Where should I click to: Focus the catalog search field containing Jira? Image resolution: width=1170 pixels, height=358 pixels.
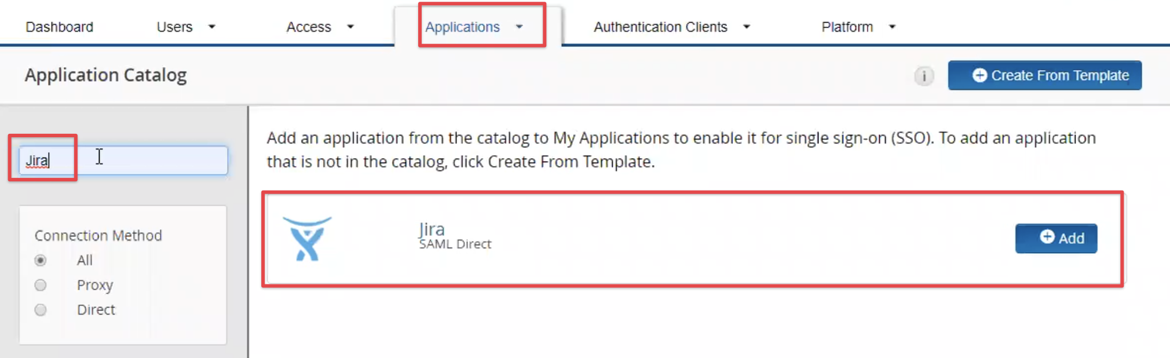[x=123, y=160]
